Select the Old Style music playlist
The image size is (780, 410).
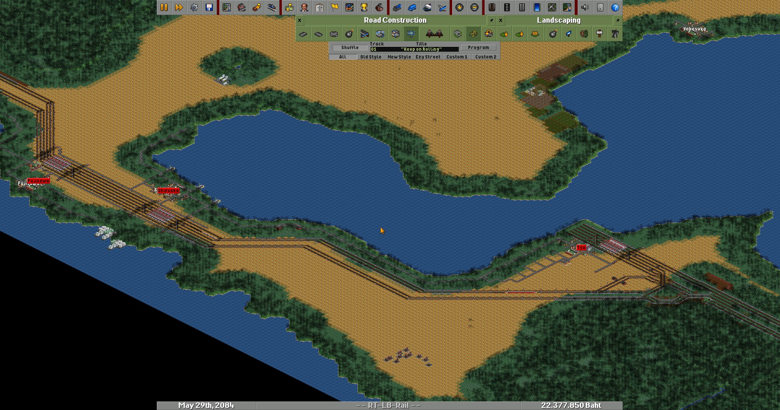(x=370, y=57)
